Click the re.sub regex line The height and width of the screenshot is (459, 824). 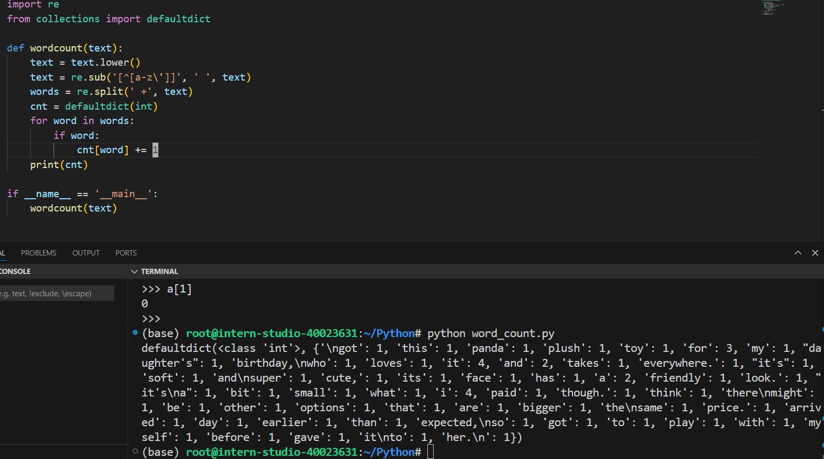tap(140, 77)
